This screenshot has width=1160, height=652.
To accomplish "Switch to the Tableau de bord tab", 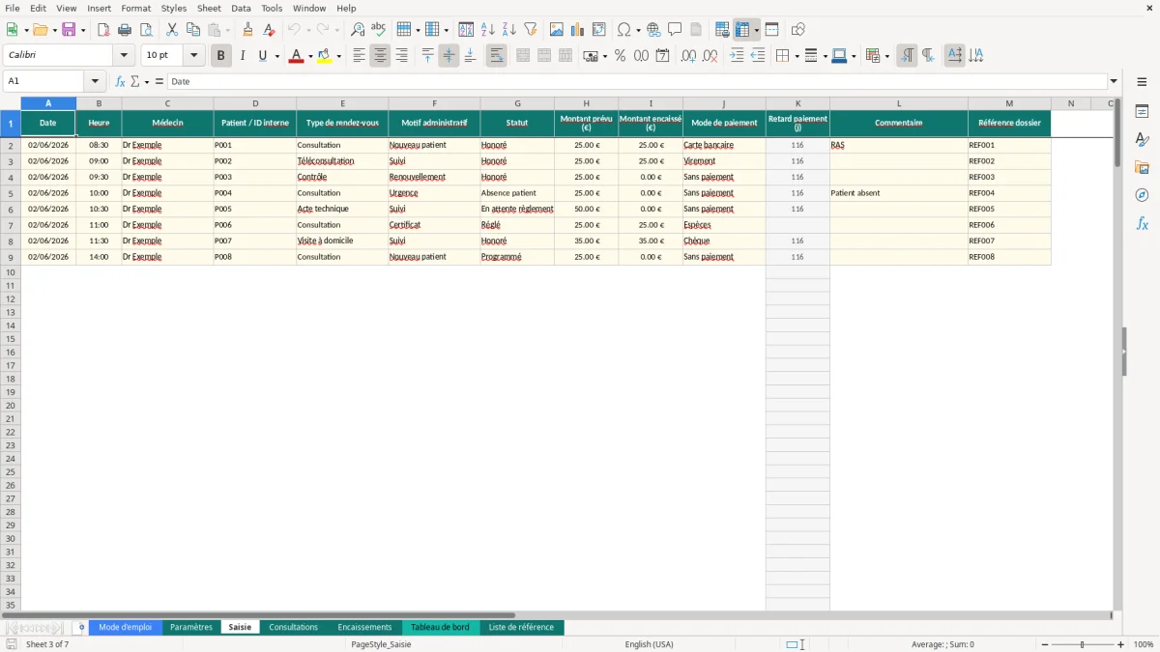I will pyautogui.click(x=440, y=627).
